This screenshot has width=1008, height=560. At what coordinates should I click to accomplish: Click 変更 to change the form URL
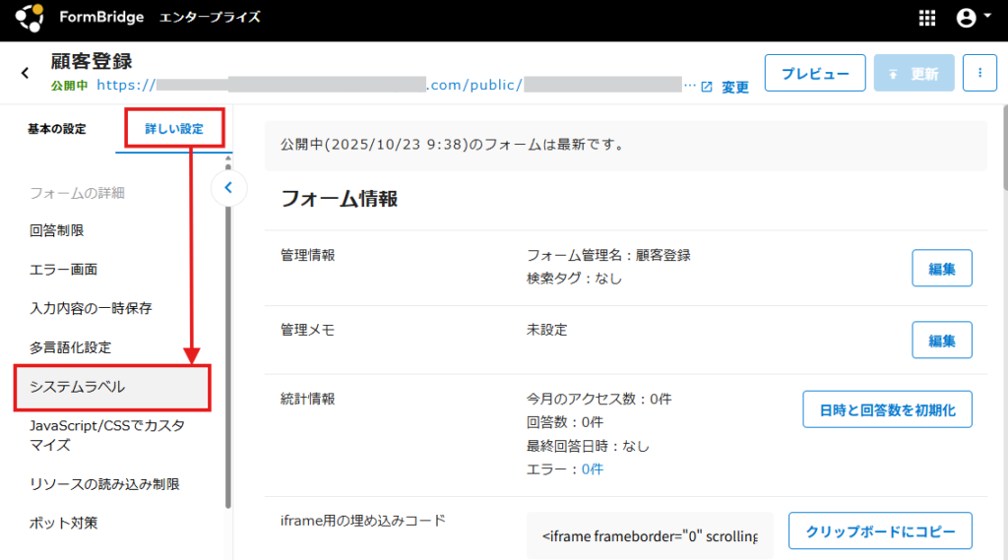click(735, 87)
